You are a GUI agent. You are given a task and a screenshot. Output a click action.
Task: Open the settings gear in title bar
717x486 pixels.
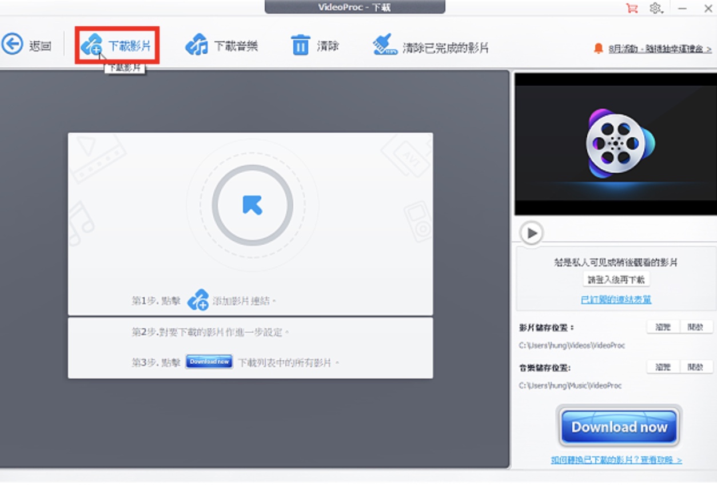[x=656, y=8]
